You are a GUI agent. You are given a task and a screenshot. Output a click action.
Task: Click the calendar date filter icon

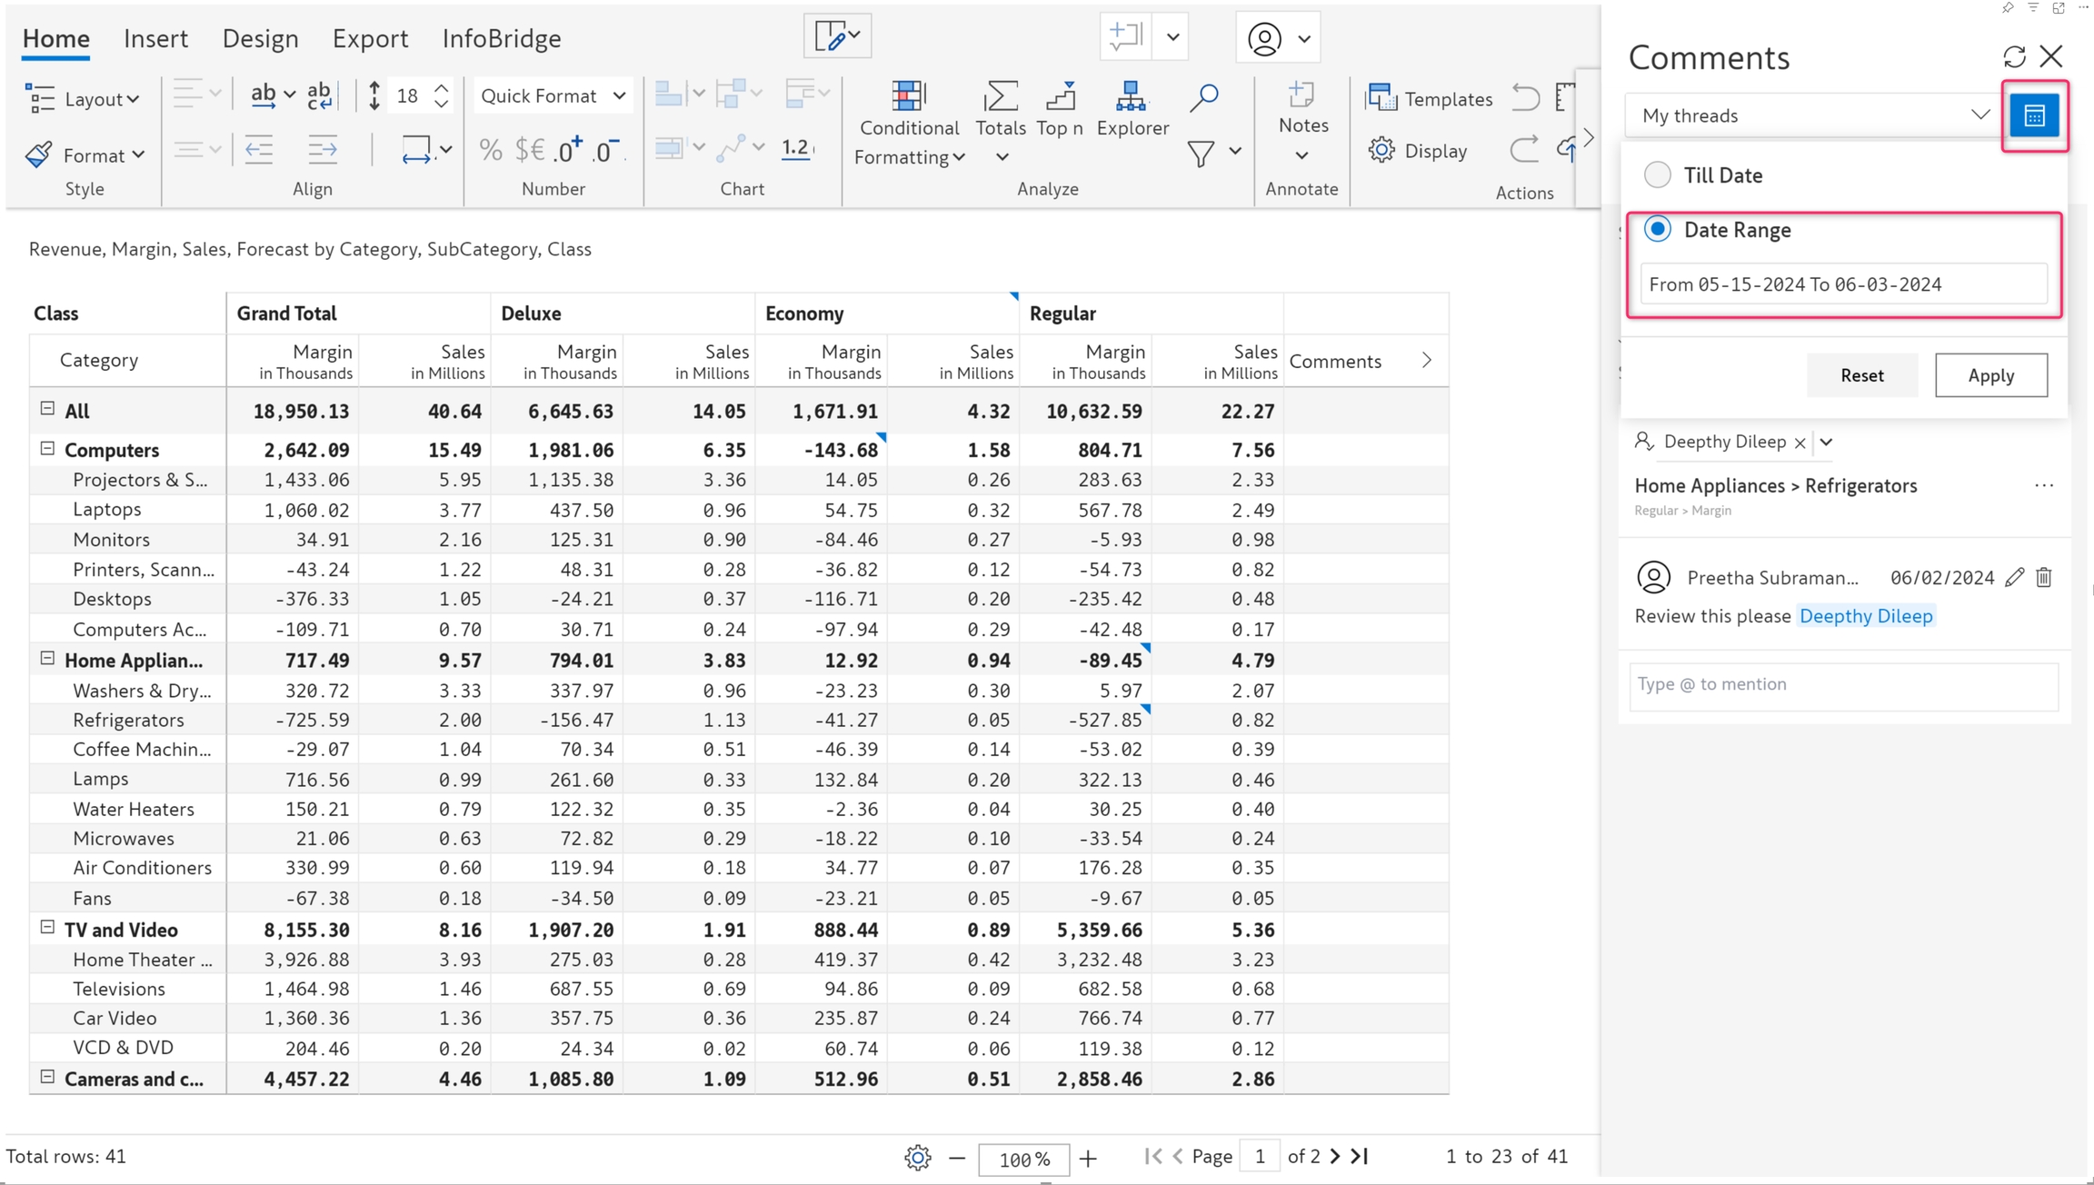2034,115
